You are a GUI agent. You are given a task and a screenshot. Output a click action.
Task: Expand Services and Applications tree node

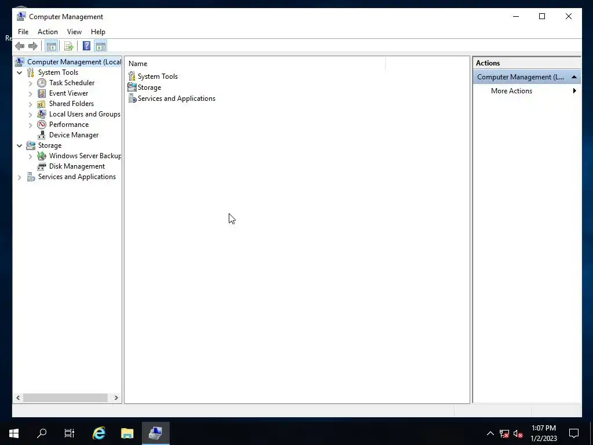[x=19, y=177]
